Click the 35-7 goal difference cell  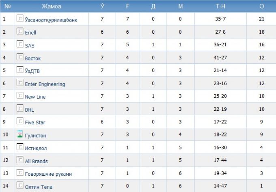(220, 19)
